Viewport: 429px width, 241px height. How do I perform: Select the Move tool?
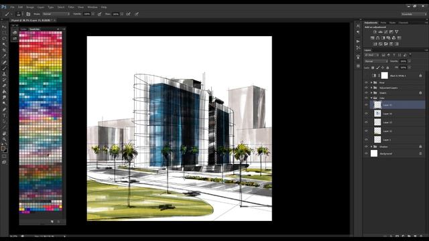pos(4,27)
